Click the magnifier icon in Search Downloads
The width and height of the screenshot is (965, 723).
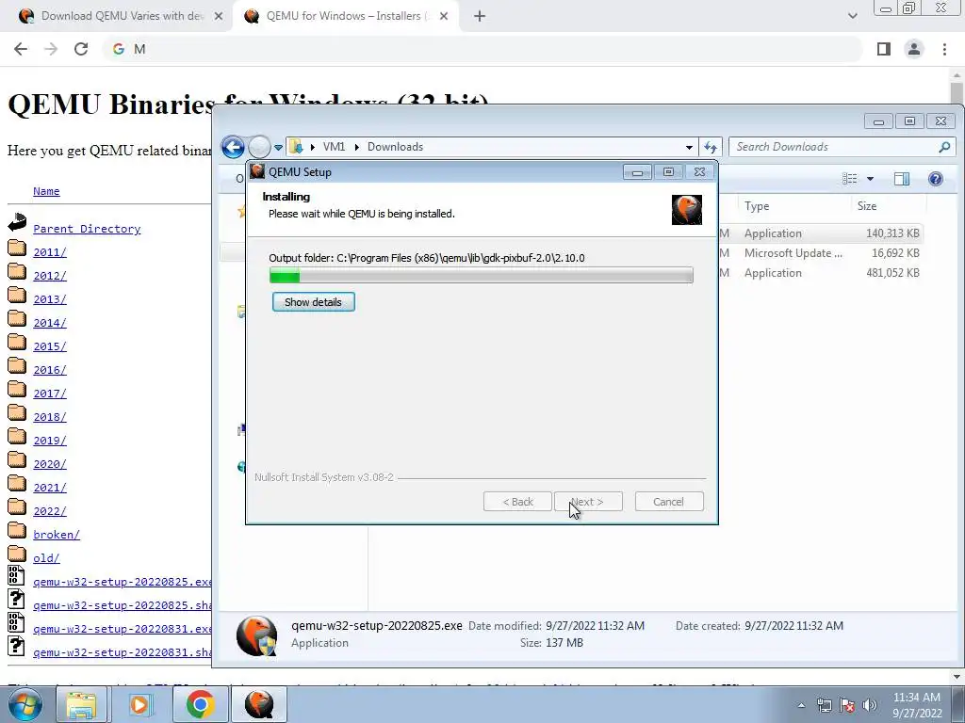tap(944, 147)
